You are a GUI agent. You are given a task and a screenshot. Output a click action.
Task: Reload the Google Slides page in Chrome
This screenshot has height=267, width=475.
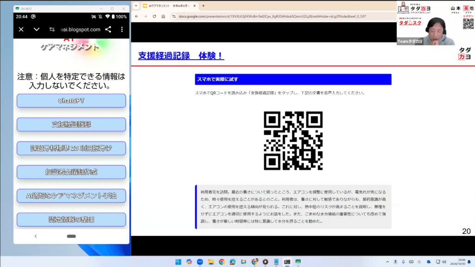click(x=154, y=16)
